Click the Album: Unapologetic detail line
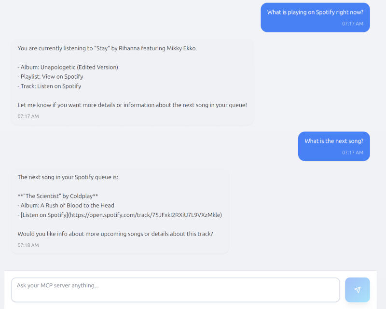The width and height of the screenshot is (386, 309). click(68, 67)
